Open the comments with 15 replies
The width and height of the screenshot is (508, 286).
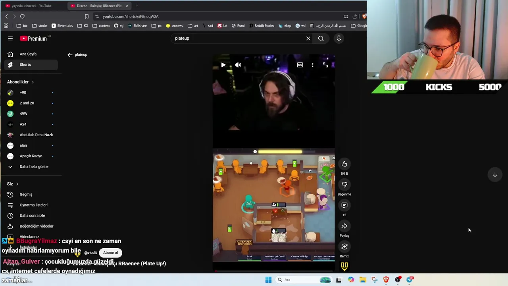pos(344,205)
